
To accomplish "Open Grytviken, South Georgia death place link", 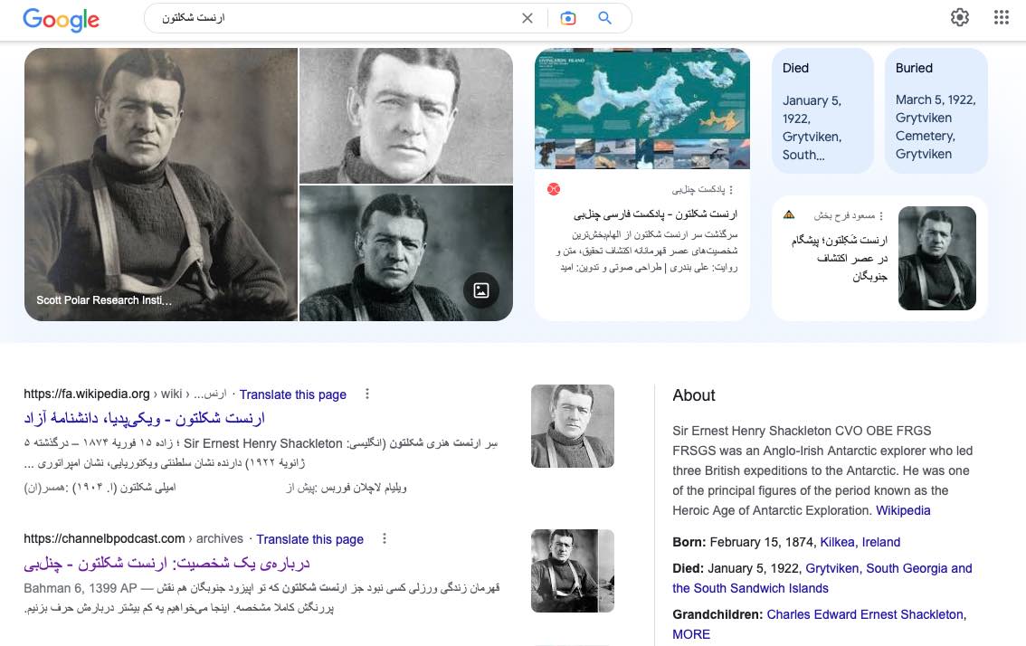I will coord(822,578).
